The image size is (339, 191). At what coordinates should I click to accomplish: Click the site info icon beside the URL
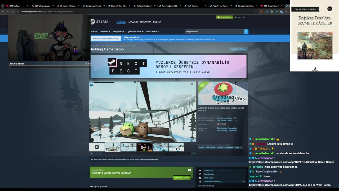tap(18, 11)
